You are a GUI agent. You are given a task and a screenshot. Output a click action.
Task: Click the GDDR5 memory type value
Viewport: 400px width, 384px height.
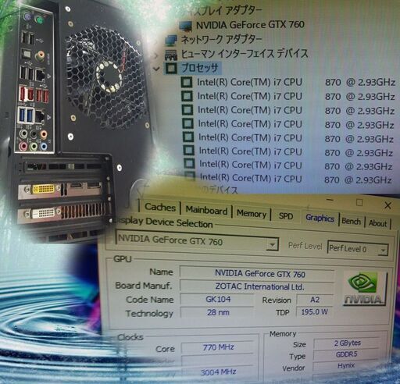(347, 354)
